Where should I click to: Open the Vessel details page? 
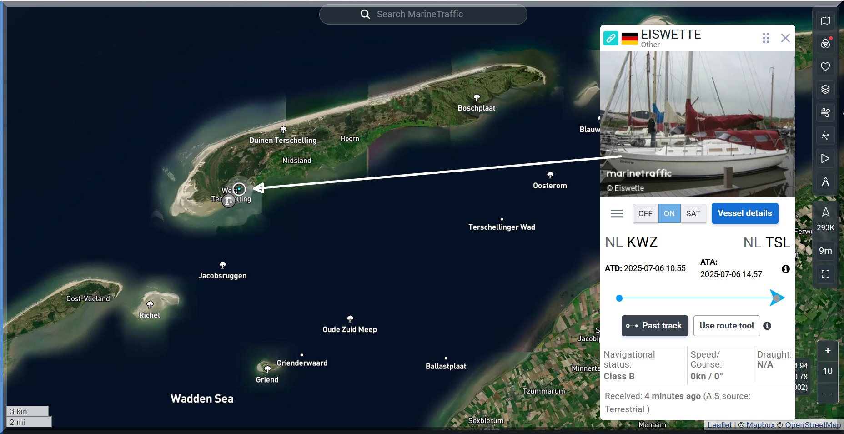744,213
